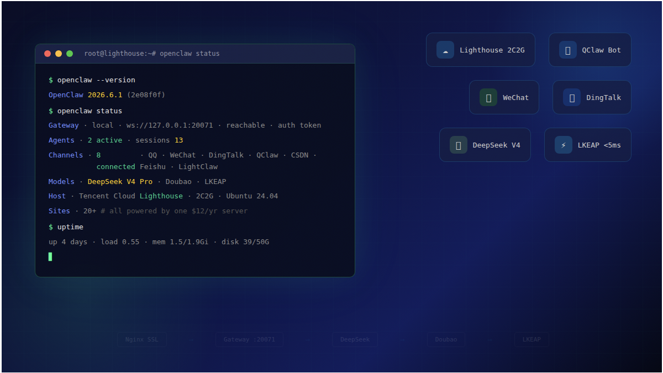Click the text disk 39/50G
Viewport: 663px width, 373px height.
click(245, 242)
